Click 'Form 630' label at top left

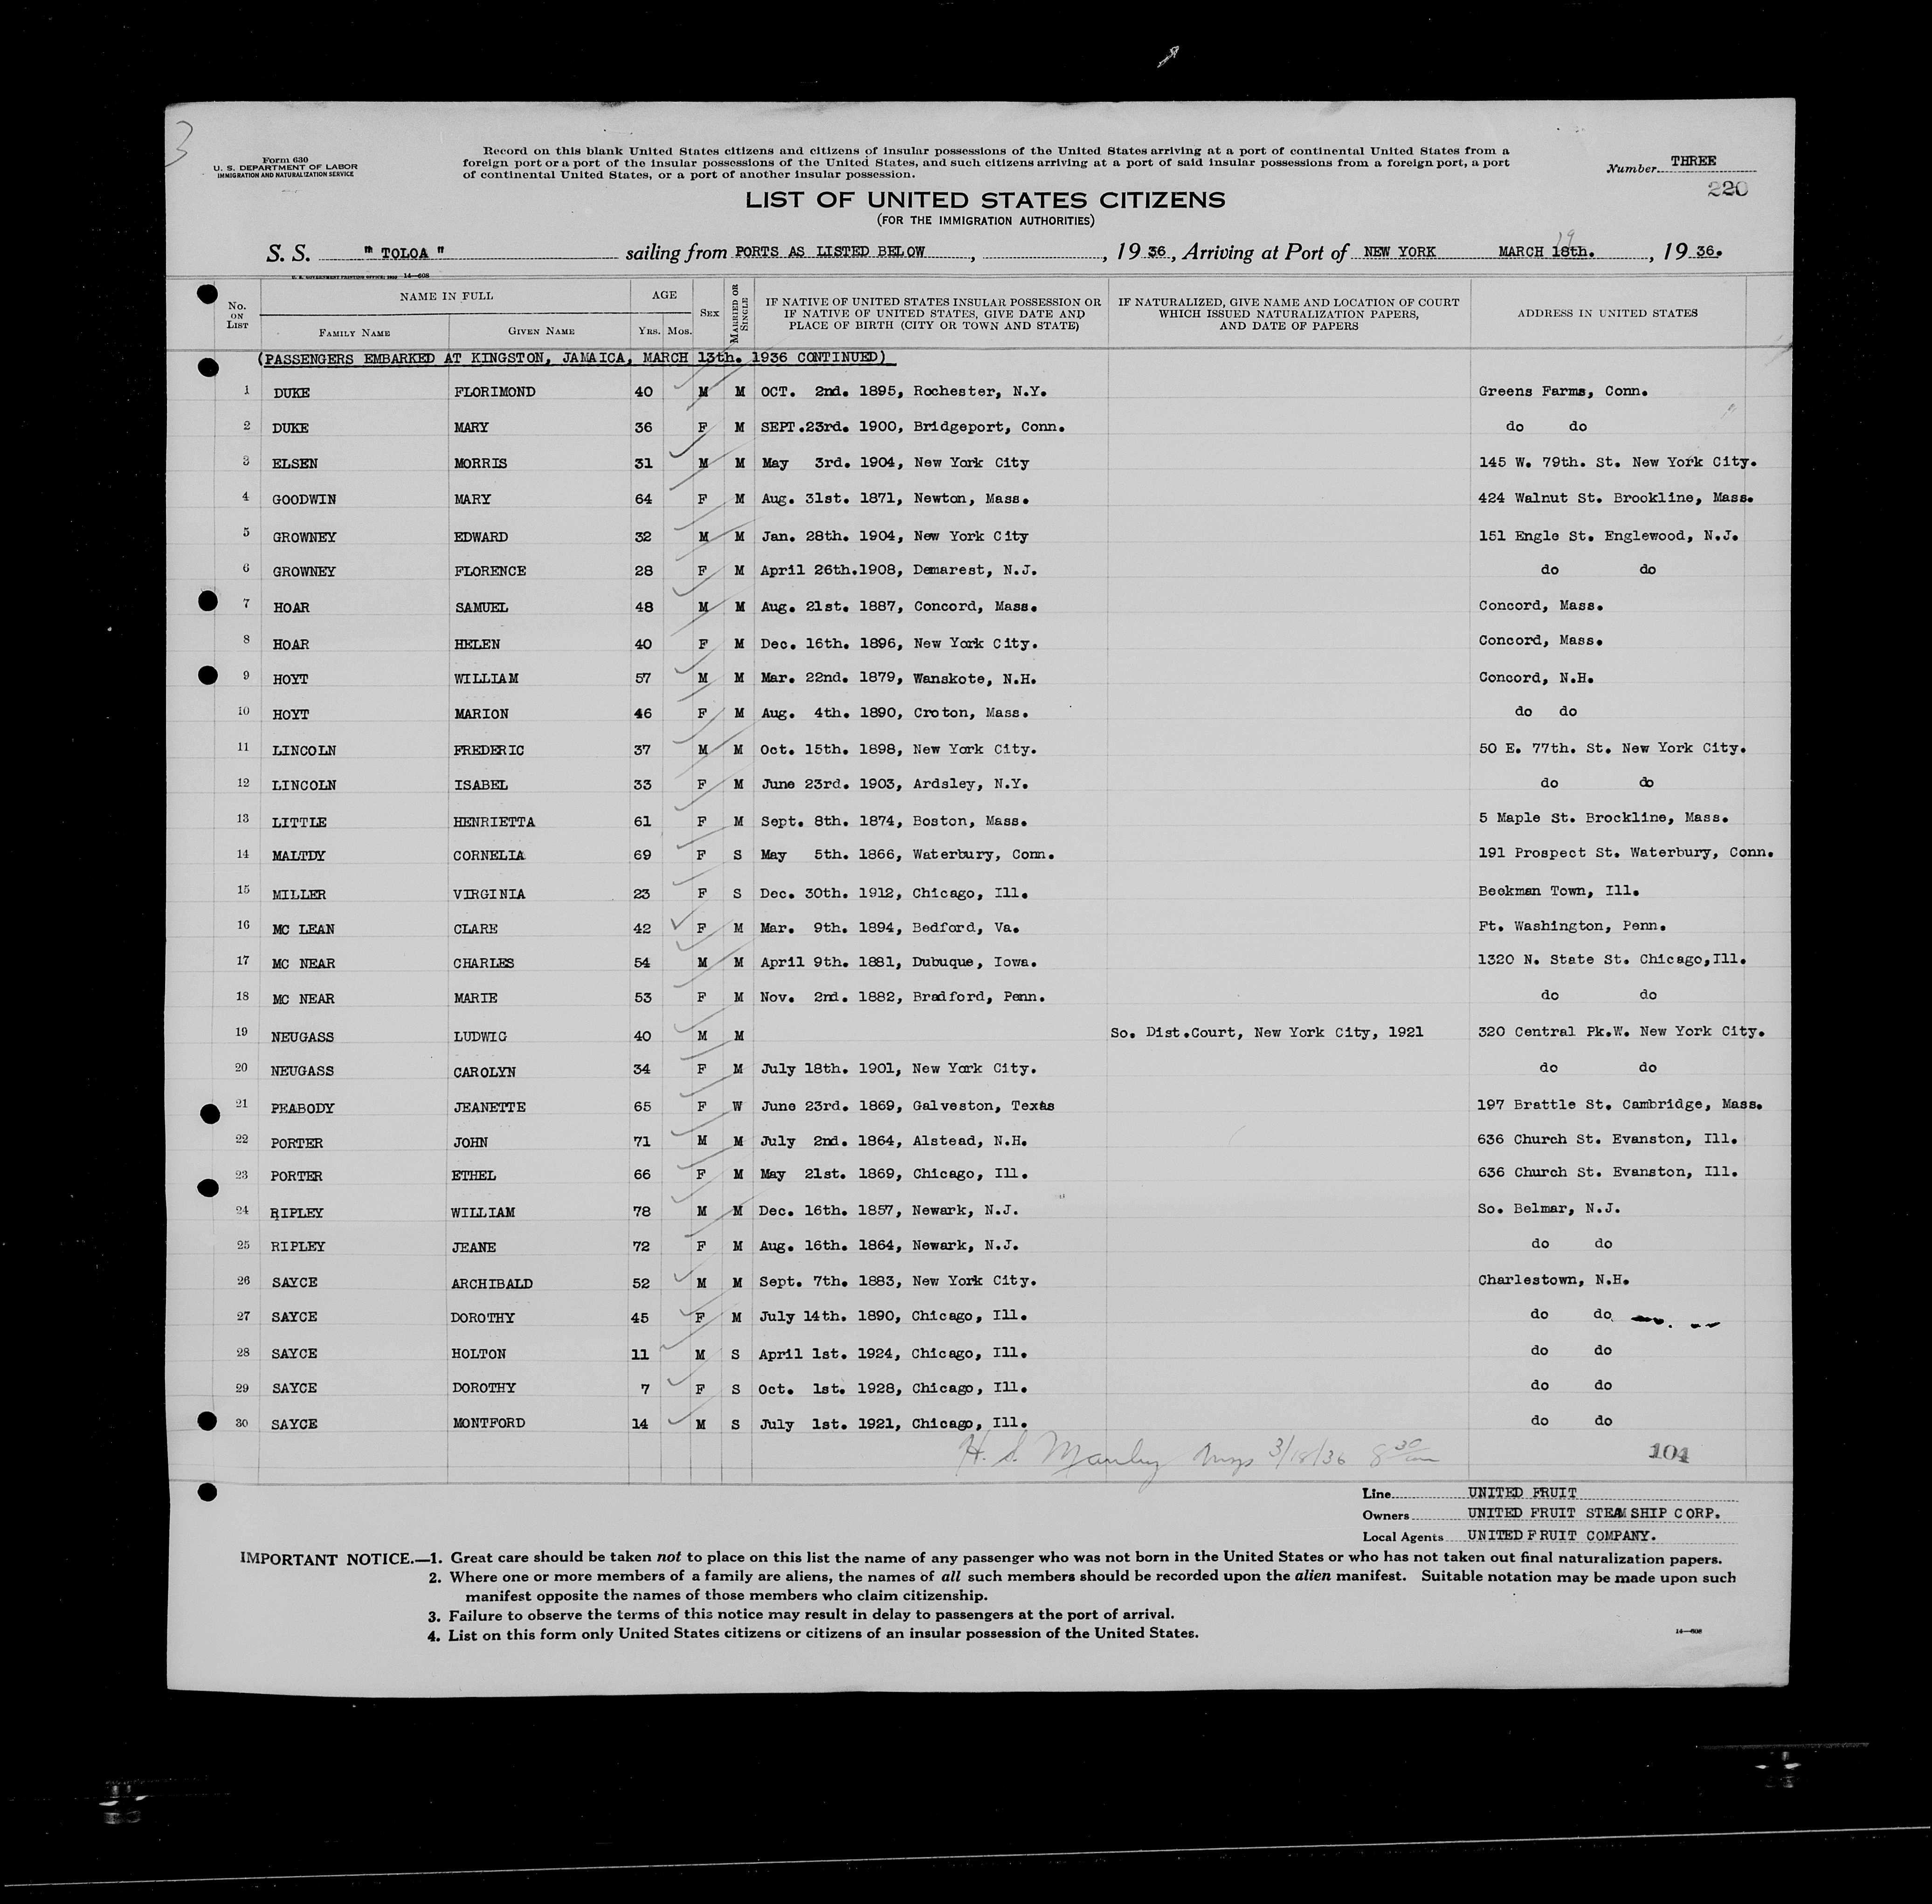coord(285,160)
